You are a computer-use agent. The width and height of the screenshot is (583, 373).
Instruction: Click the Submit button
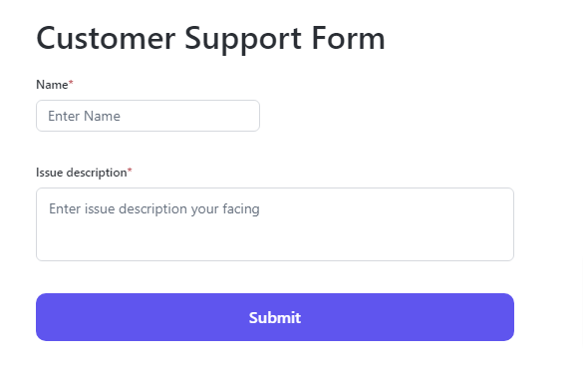point(275,317)
